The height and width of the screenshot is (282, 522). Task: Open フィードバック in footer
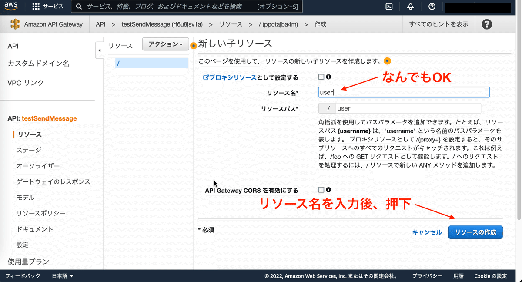pyautogui.click(x=23, y=276)
